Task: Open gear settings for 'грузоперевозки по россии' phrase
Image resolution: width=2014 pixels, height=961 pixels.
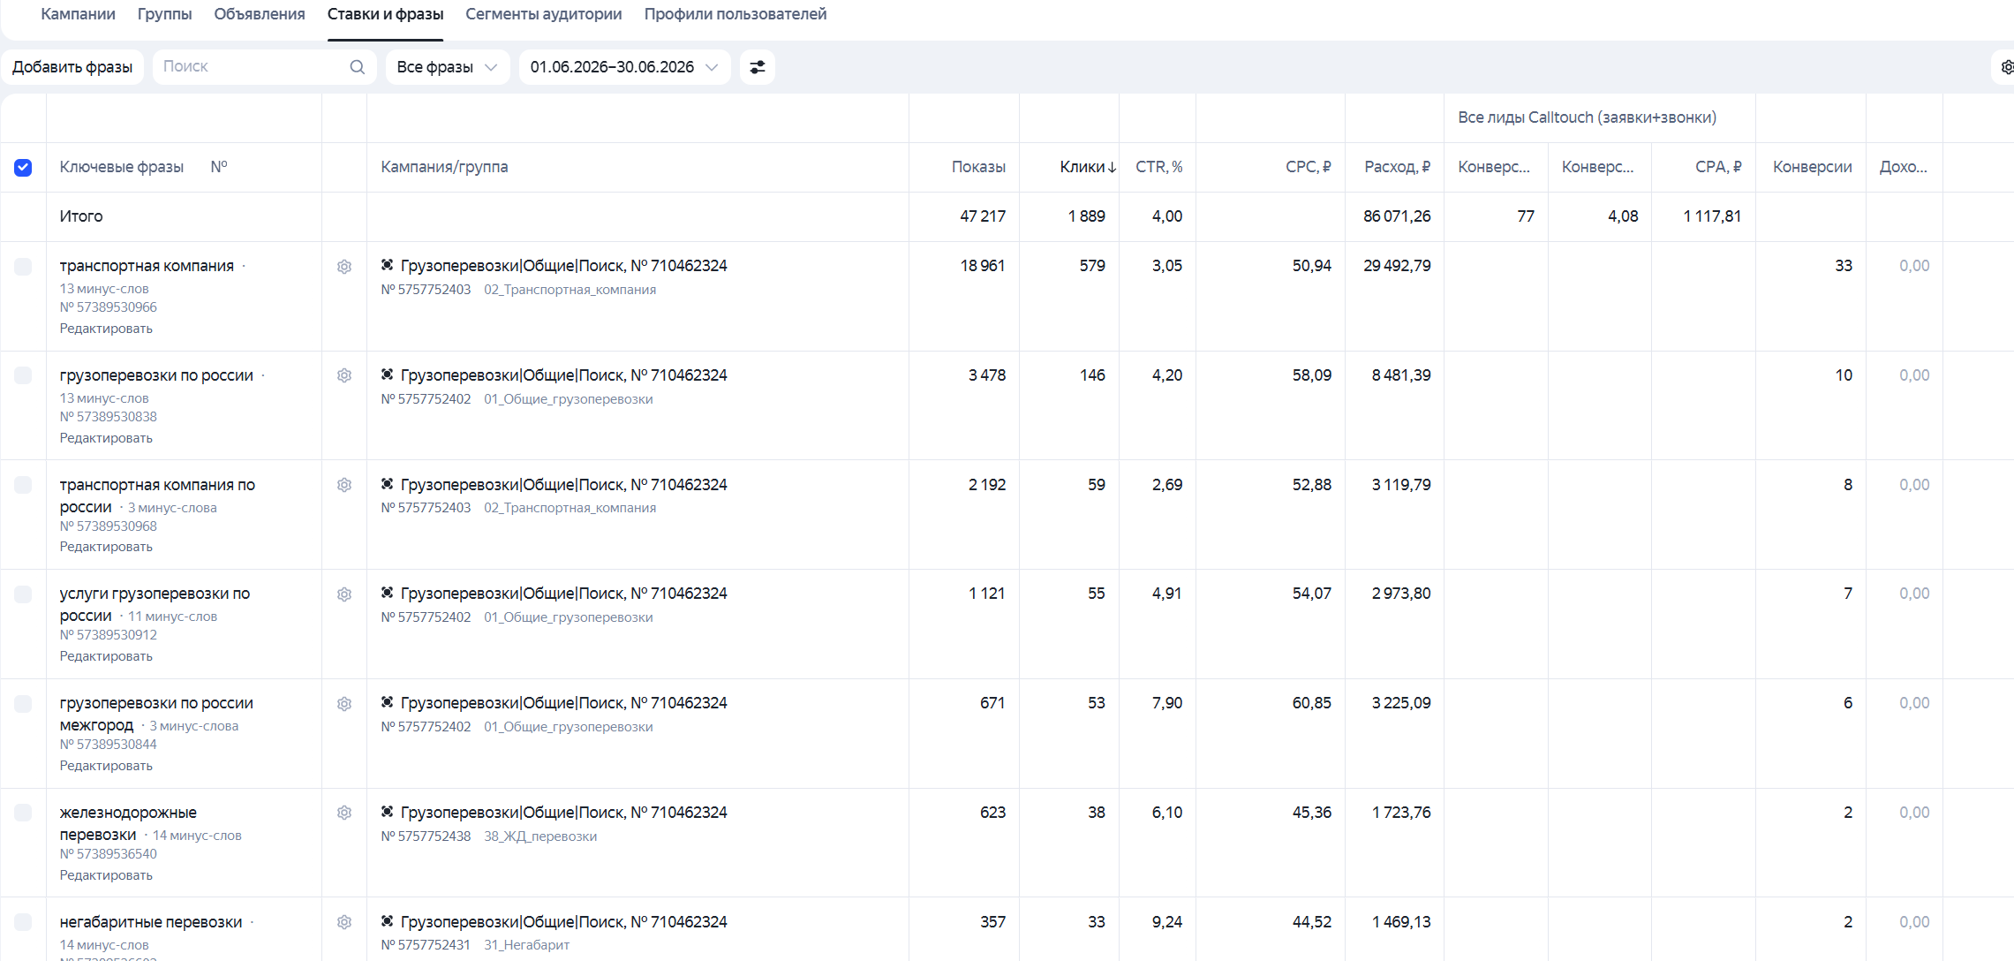Action: click(344, 375)
